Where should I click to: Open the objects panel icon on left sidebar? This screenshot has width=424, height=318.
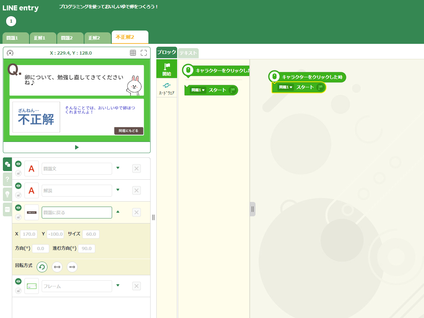point(8,164)
